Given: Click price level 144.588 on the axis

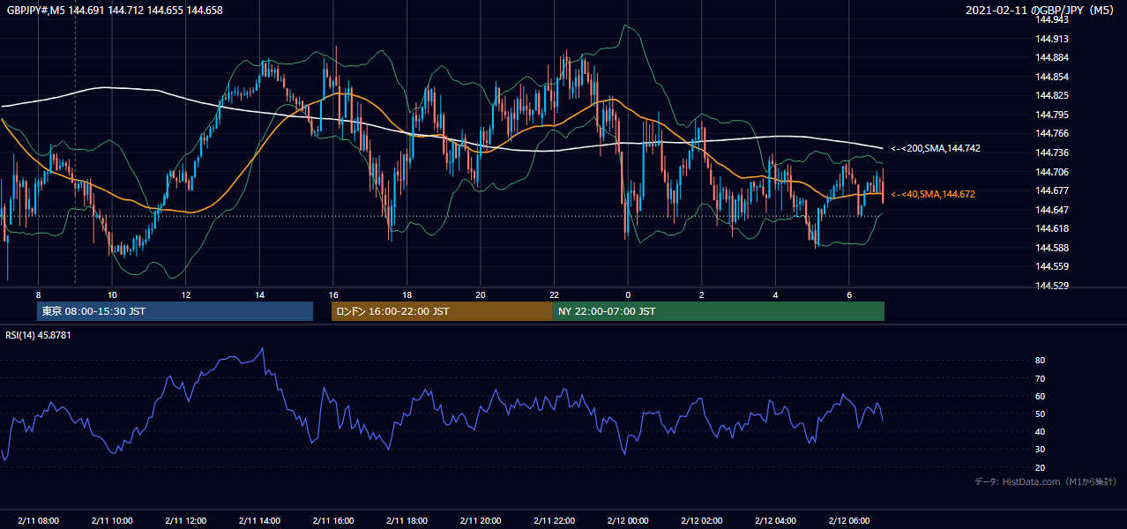Looking at the screenshot, I should [x=1053, y=248].
